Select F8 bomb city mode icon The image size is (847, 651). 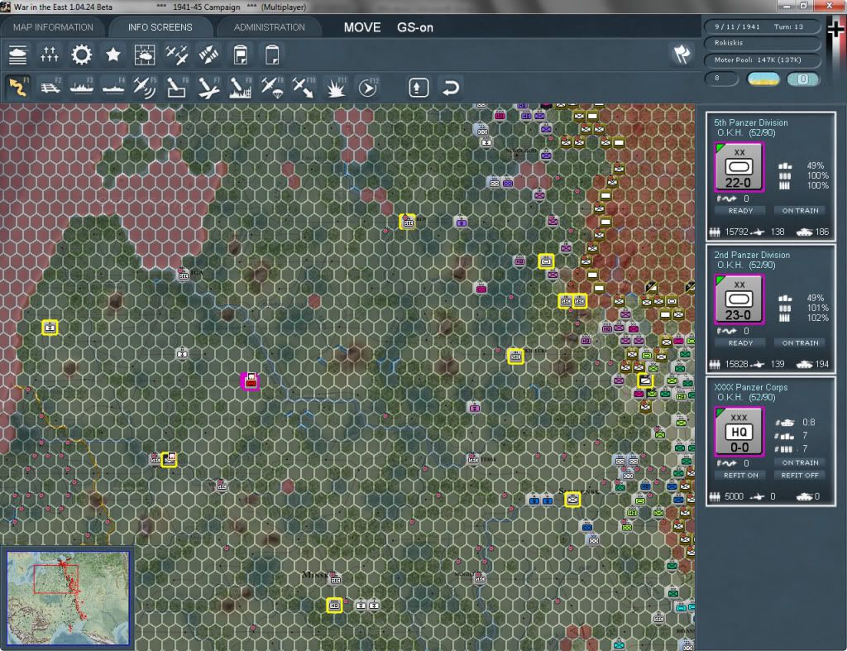point(241,88)
